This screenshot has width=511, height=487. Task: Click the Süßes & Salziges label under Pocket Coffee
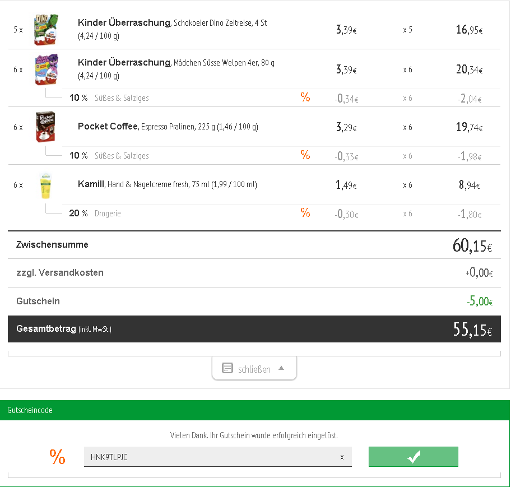pos(122,156)
